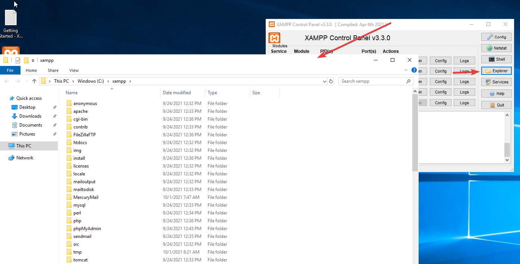Click This PC in address path
The height and width of the screenshot is (264, 520).
62,81
